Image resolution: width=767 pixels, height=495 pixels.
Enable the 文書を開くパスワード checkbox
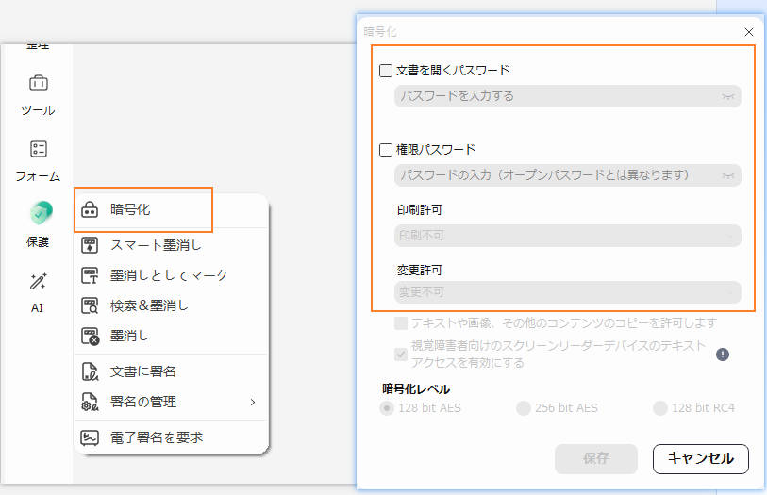386,71
